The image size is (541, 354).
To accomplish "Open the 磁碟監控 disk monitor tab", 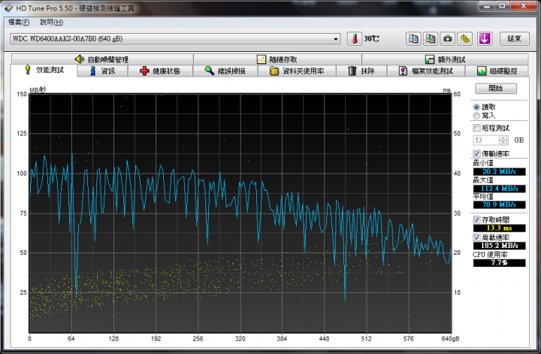I will 497,71.
